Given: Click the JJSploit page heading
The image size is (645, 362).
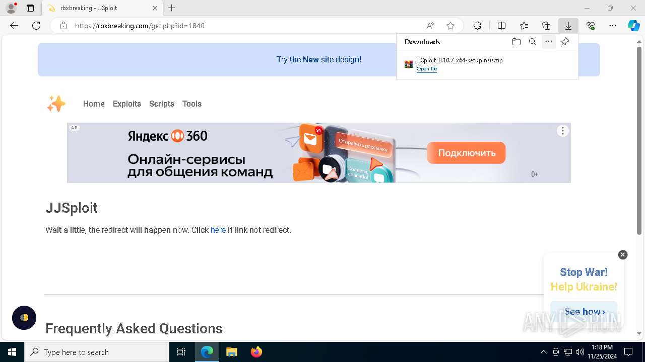Looking at the screenshot, I should (x=72, y=208).
